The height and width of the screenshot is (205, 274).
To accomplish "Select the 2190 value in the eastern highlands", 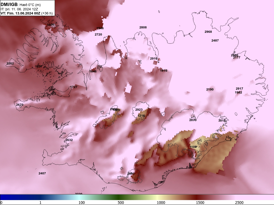I will click(210, 89).
